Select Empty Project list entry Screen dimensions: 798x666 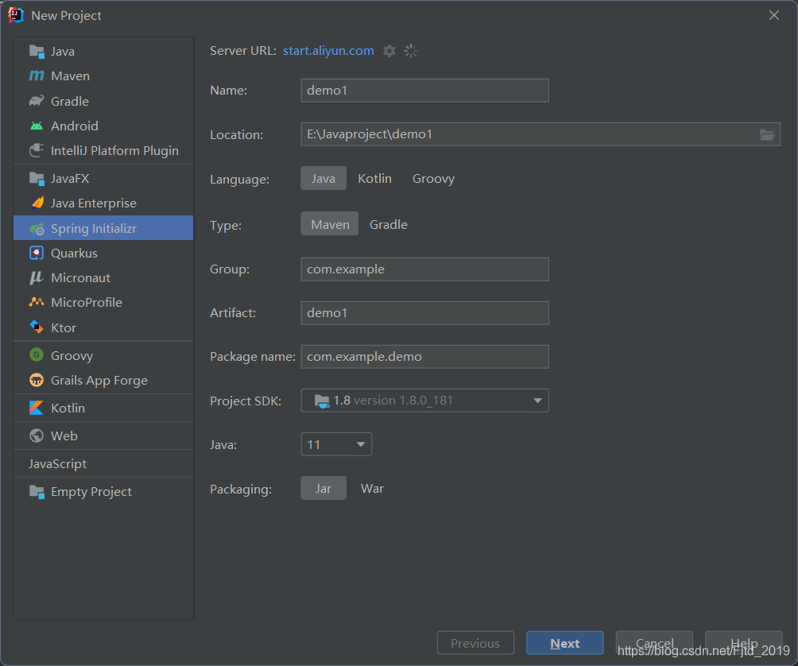[103, 492]
